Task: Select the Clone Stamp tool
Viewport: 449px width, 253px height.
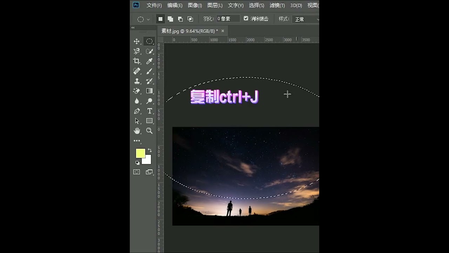Action: click(x=137, y=81)
